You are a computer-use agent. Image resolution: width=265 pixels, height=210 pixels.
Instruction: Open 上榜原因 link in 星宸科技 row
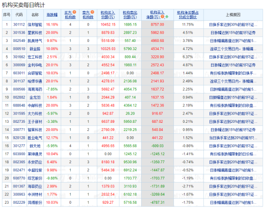[x=233, y=33]
